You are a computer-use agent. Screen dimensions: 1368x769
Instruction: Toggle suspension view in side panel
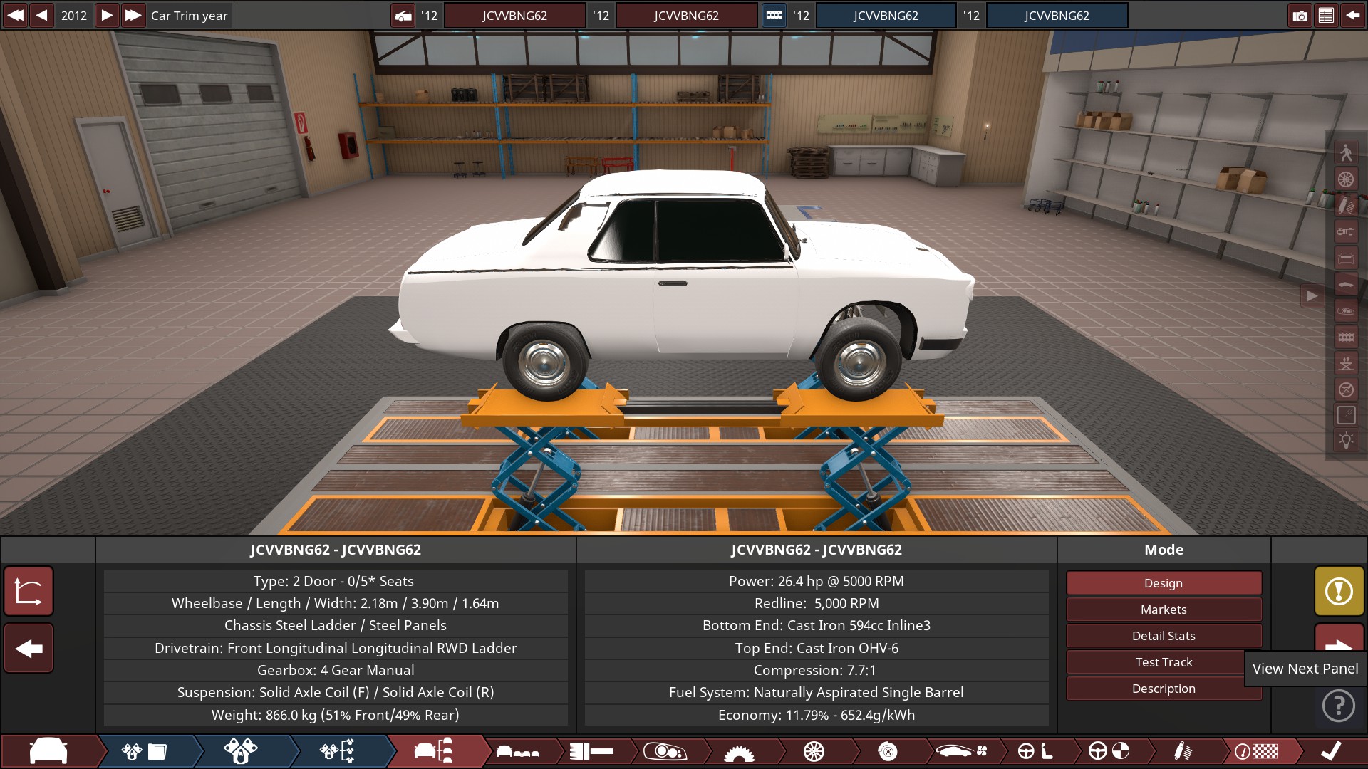pos(1346,205)
